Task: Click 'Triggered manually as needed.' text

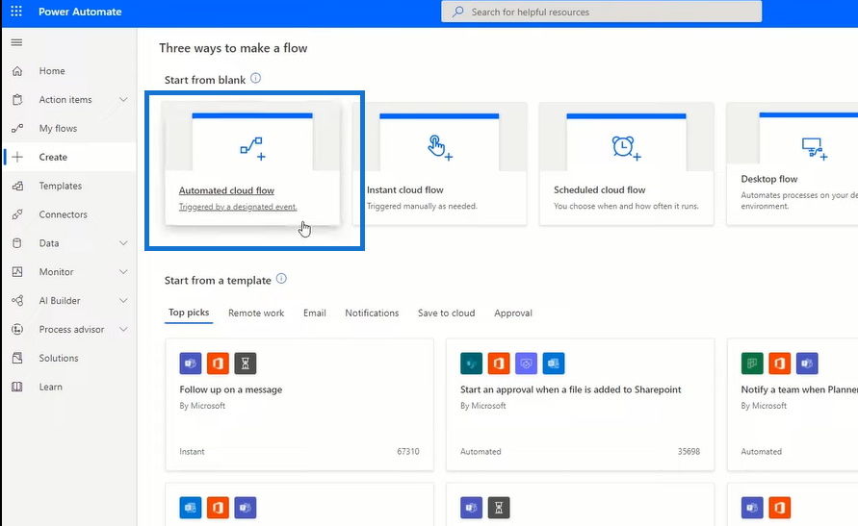Action: [x=422, y=207]
